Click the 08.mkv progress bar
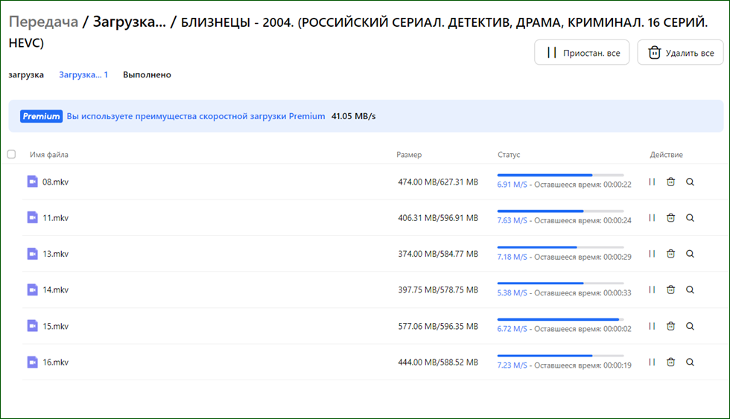 coord(560,176)
